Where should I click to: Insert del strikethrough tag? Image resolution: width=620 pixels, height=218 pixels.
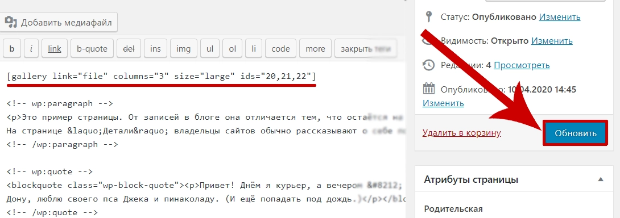click(129, 49)
